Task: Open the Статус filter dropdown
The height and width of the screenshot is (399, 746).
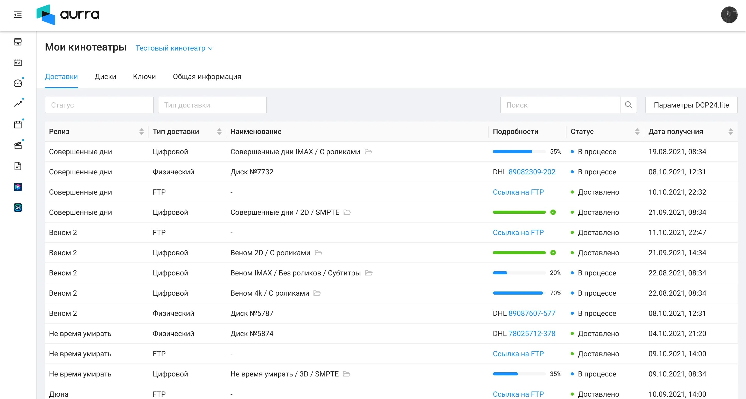Action: tap(99, 105)
